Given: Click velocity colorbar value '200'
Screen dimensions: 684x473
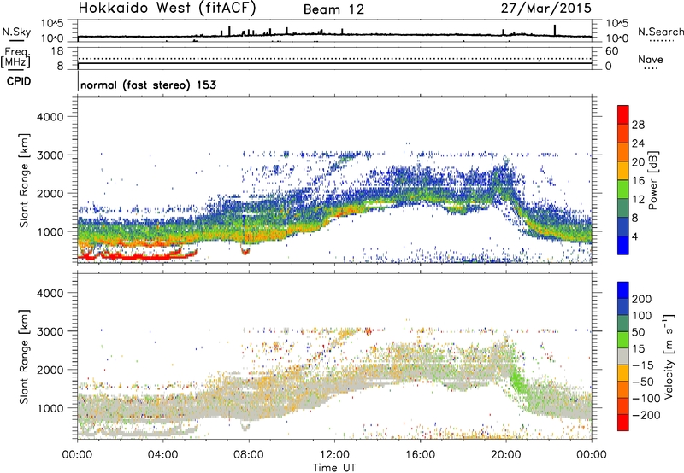Looking at the screenshot, I should click(642, 299).
